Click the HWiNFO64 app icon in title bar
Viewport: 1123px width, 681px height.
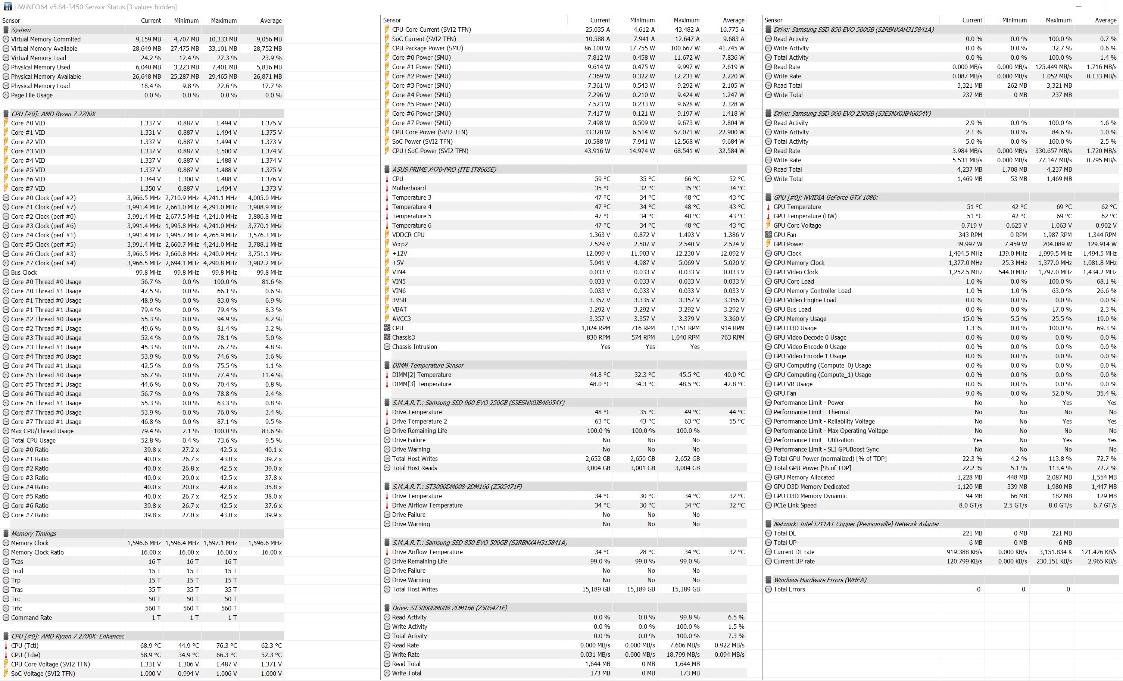[x=7, y=7]
